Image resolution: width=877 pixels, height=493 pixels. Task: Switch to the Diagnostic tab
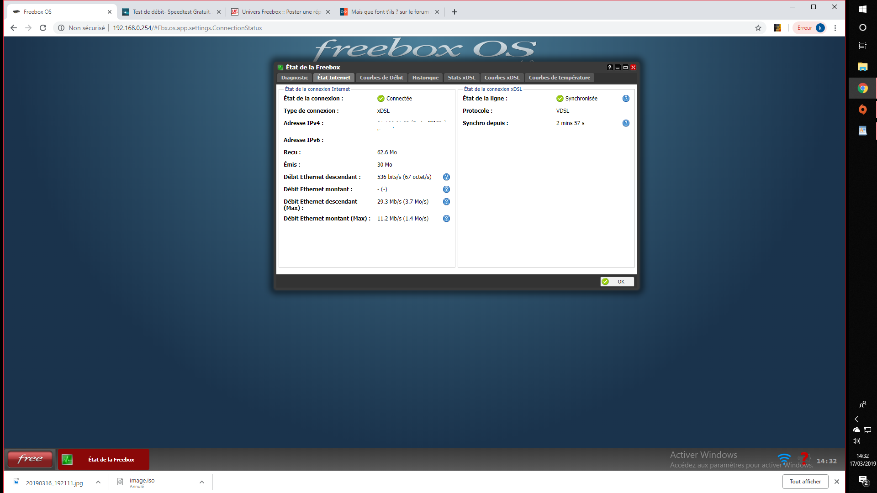point(295,78)
